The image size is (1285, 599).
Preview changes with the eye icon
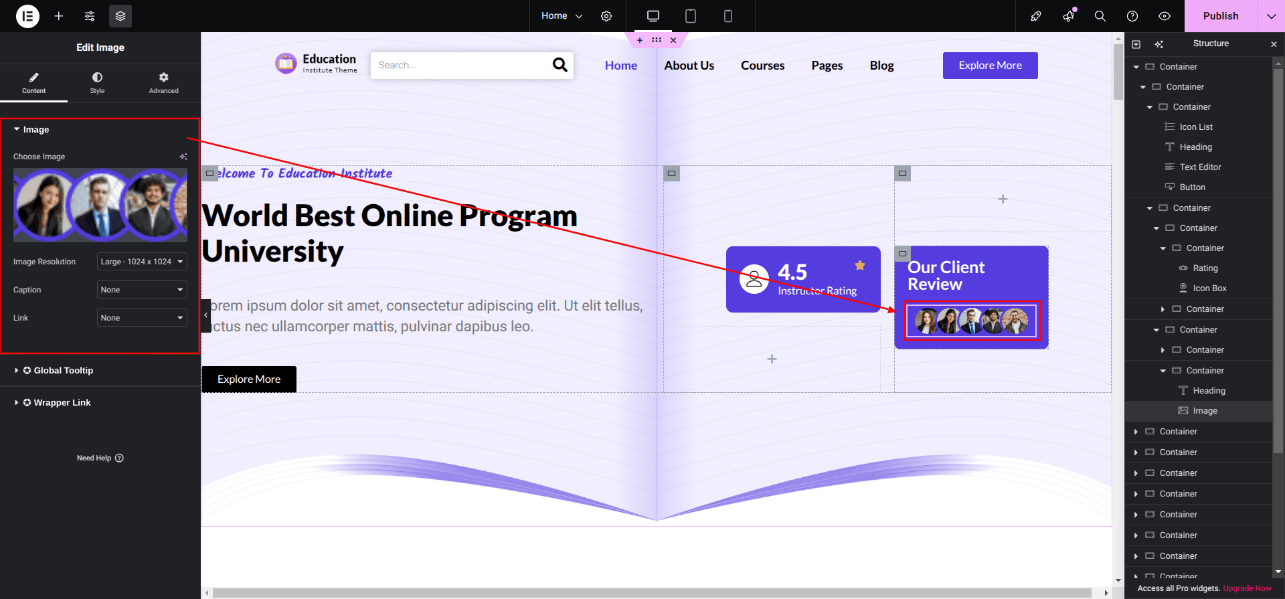[1165, 16]
